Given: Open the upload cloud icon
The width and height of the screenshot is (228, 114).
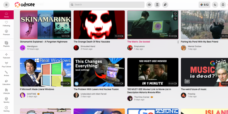Looking at the screenshot, I should [149, 5].
